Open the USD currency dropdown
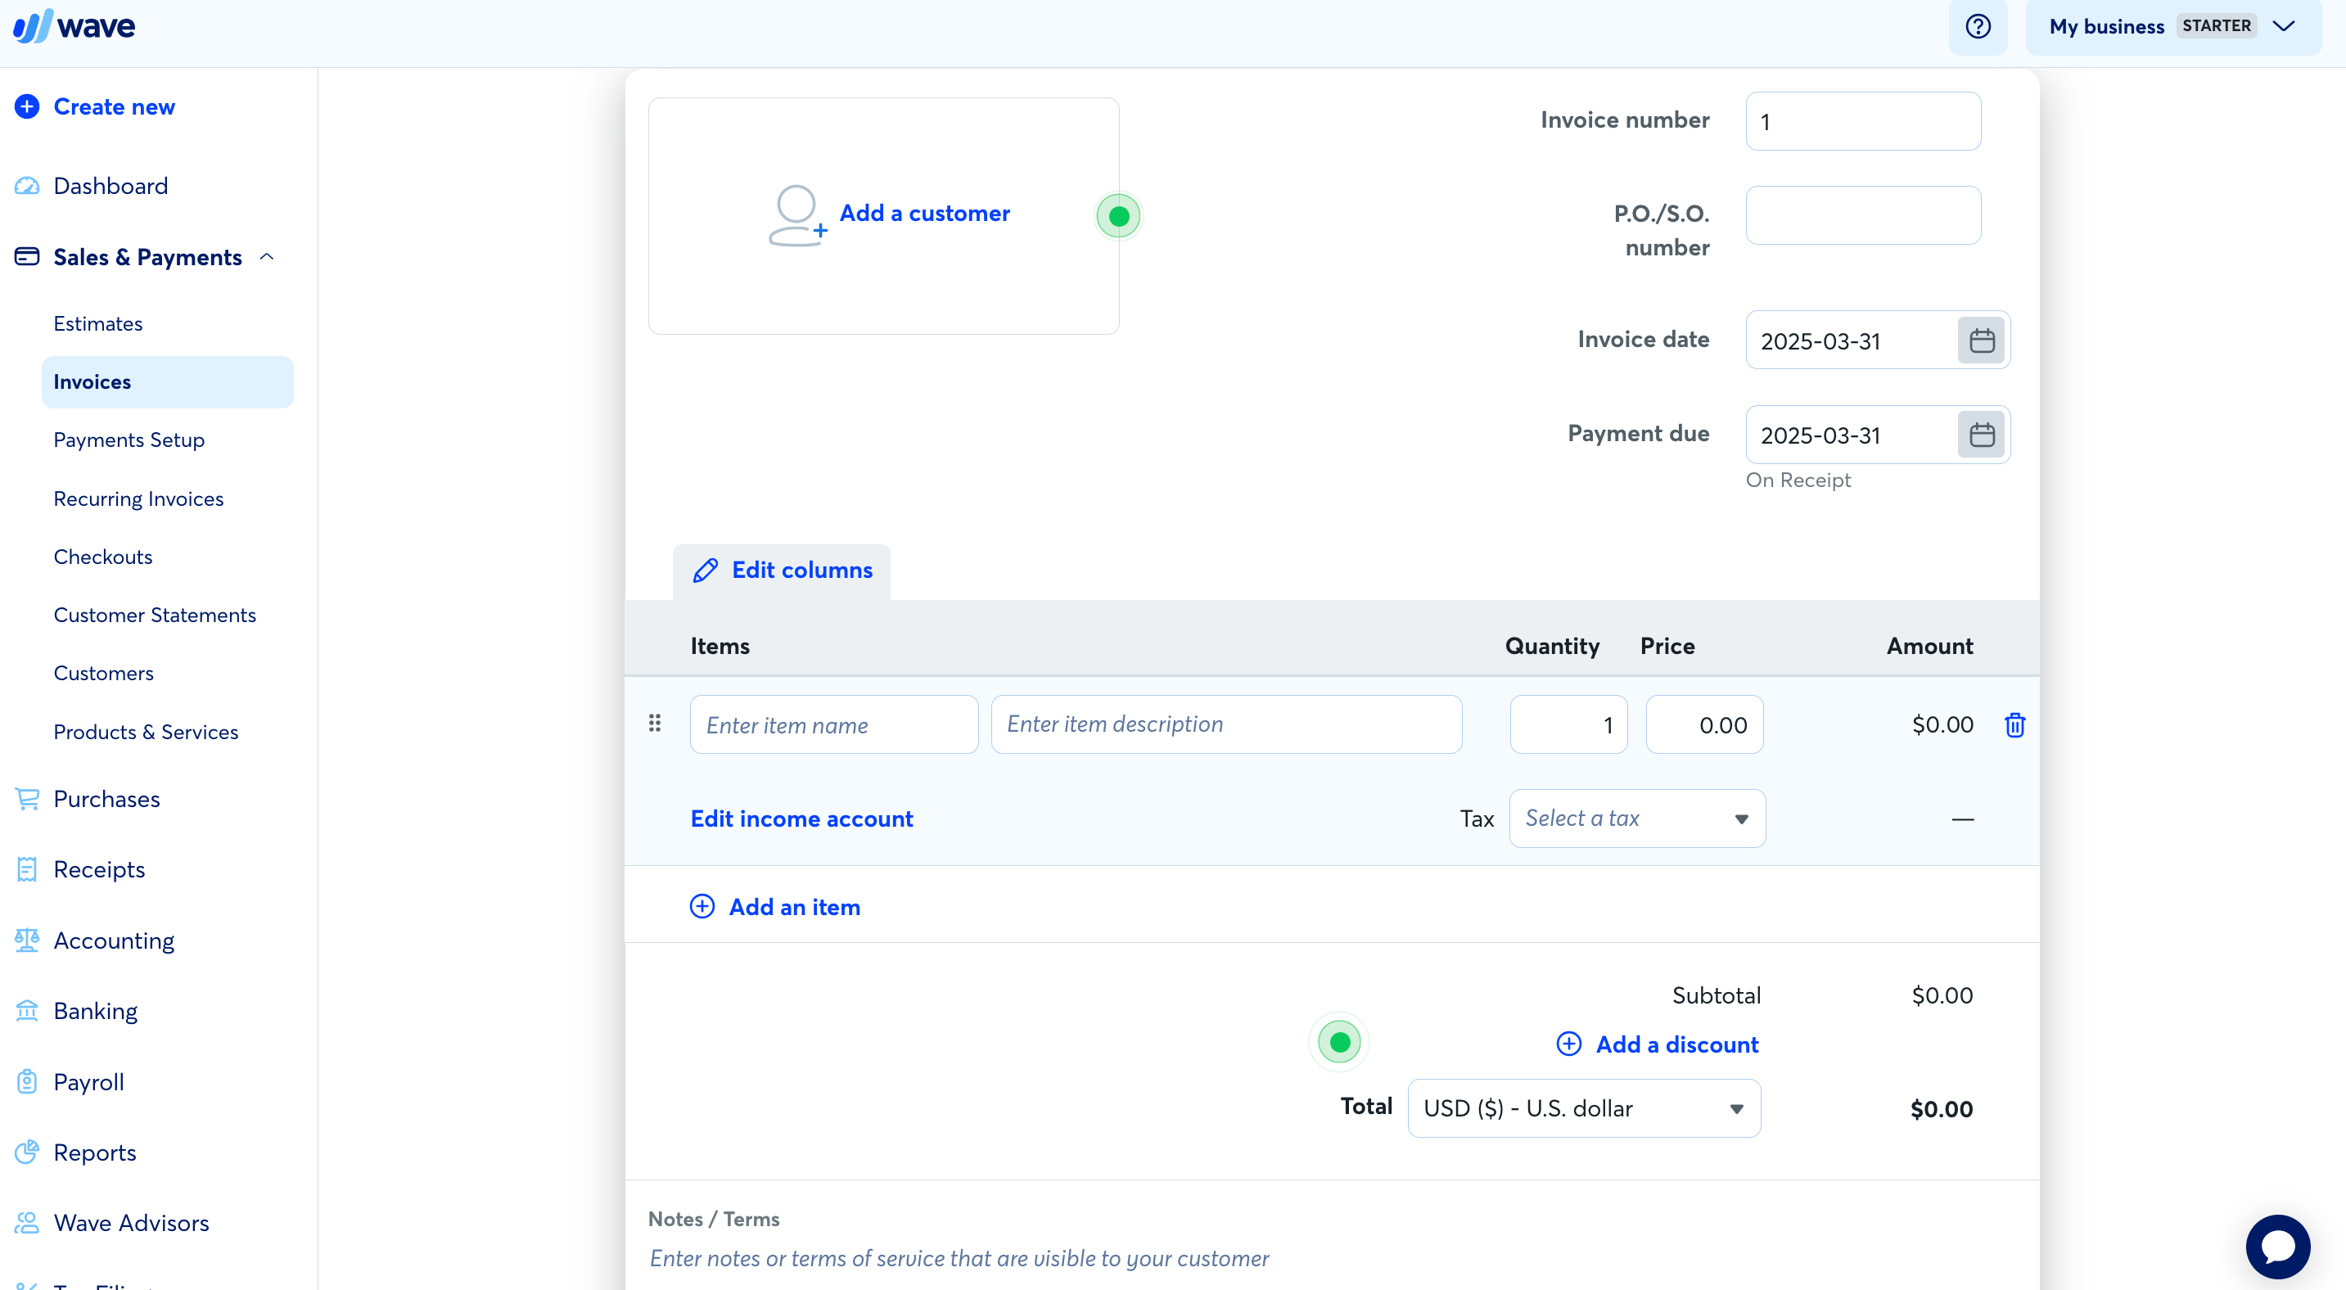The image size is (2346, 1290). coord(1584,1108)
